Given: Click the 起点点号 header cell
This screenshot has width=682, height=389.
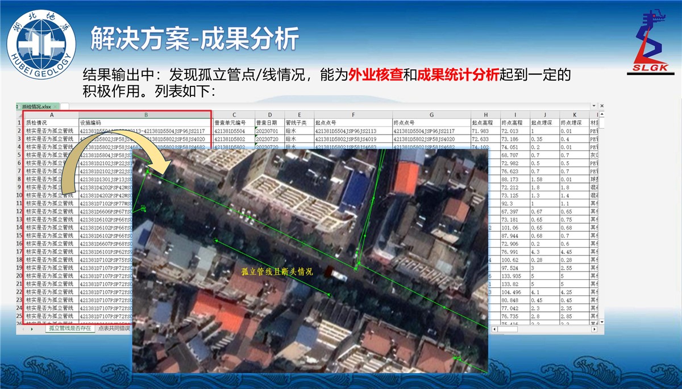Looking at the screenshot, I should 353,122.
